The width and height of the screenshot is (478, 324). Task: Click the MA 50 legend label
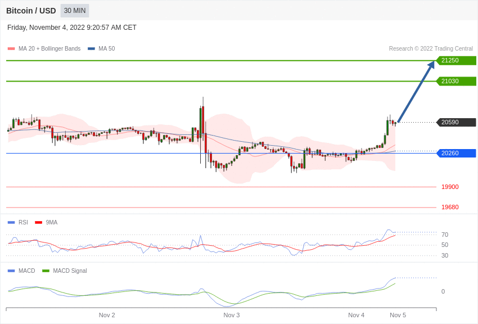click(x=107, y=48)
